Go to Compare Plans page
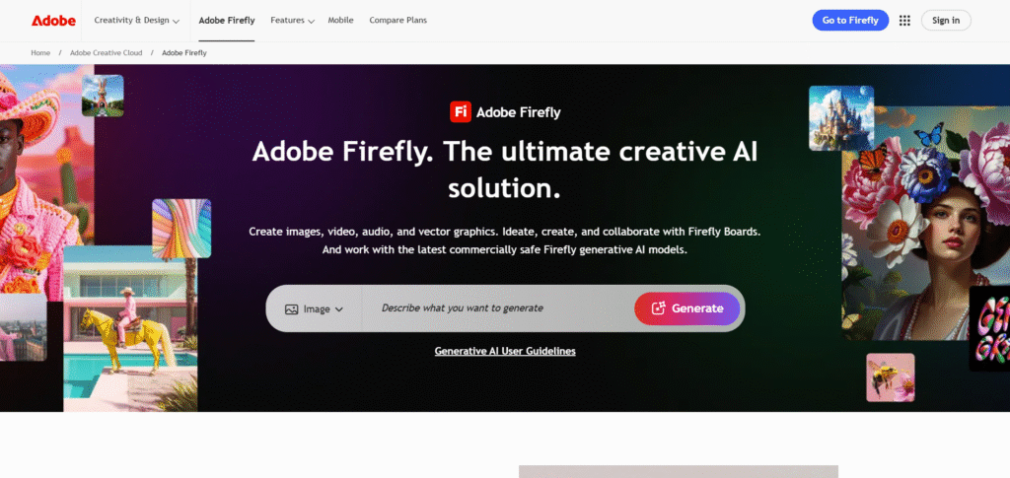 [x=398, y=20]
